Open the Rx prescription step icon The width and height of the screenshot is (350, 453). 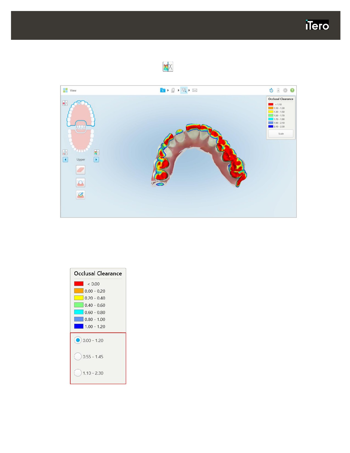tap(163, 90)
